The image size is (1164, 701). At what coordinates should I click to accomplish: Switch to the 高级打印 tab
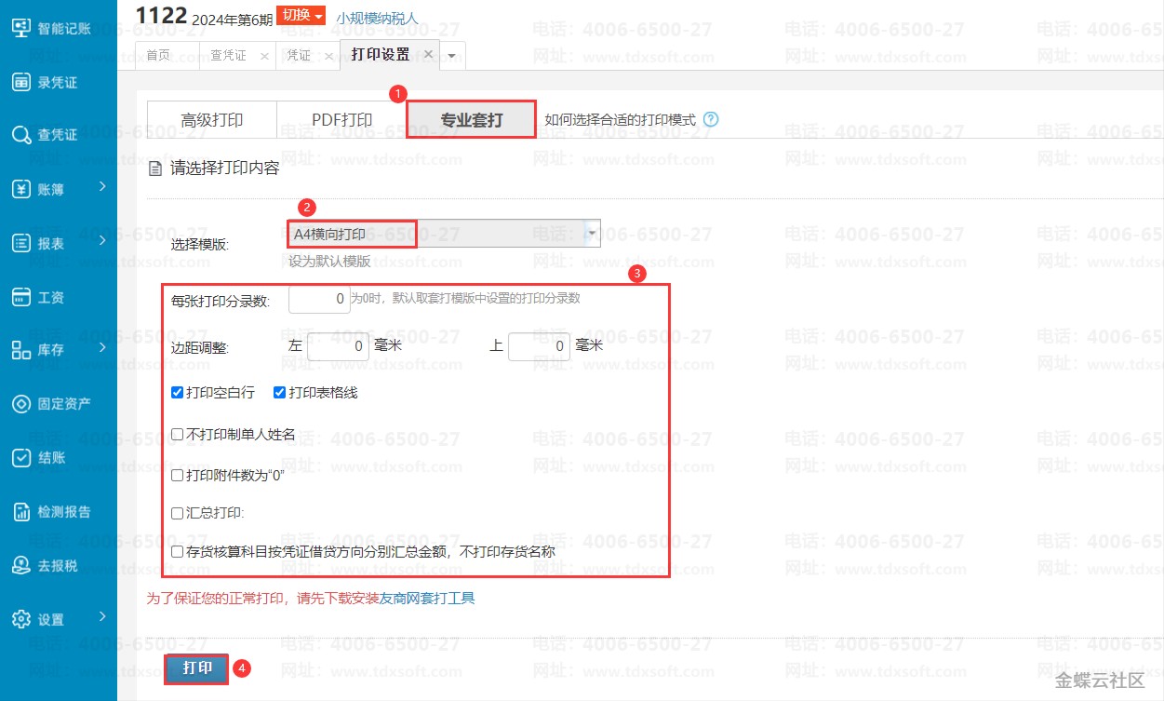click(x=212, y=120)
